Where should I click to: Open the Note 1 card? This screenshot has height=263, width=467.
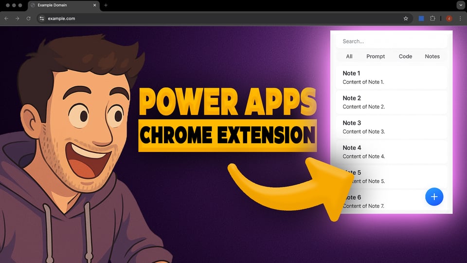click(x=392, y=77)
